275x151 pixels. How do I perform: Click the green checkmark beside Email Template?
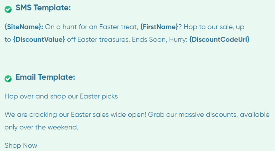(x=8, y=79)
